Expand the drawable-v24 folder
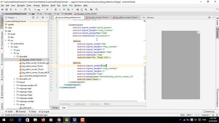Screen dimensions: 219x123 coord(14,79)
